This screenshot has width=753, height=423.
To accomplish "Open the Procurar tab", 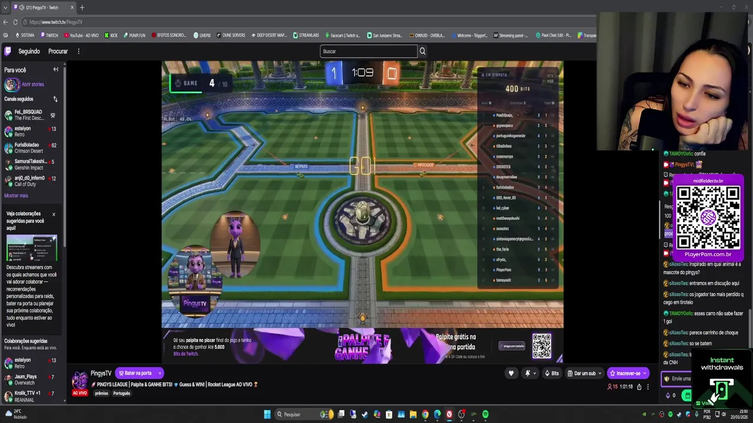I will pos(58,51).
